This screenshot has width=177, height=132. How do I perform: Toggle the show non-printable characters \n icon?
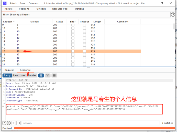point(48,75)
